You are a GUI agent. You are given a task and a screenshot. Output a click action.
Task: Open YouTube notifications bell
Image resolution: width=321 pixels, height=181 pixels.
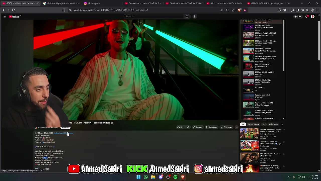pyautogui.click(x=306, y=17)
